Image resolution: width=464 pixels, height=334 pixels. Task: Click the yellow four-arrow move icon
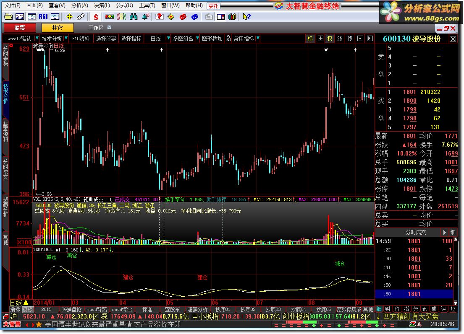pos(69,17)
